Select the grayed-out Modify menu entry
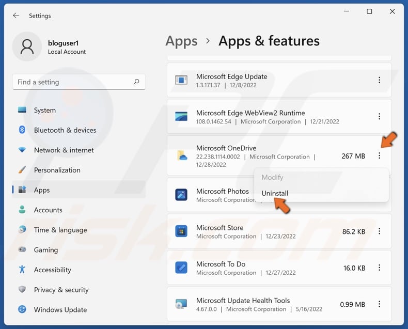Screen dimensions: 408x329 coord(272,177)
